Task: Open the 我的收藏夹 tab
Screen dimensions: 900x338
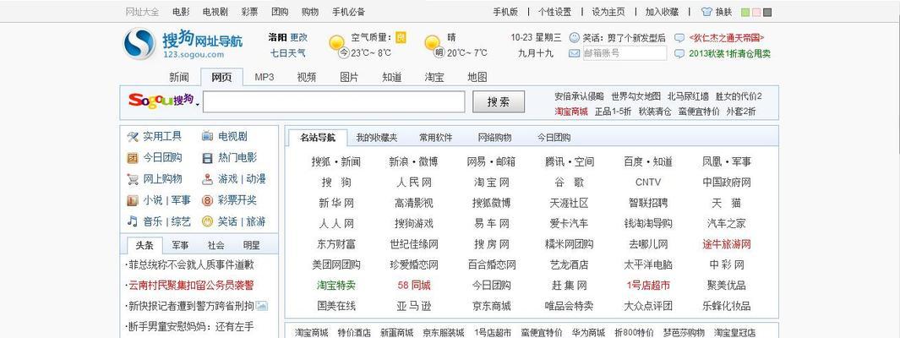Action: click(x=377, y=138)
